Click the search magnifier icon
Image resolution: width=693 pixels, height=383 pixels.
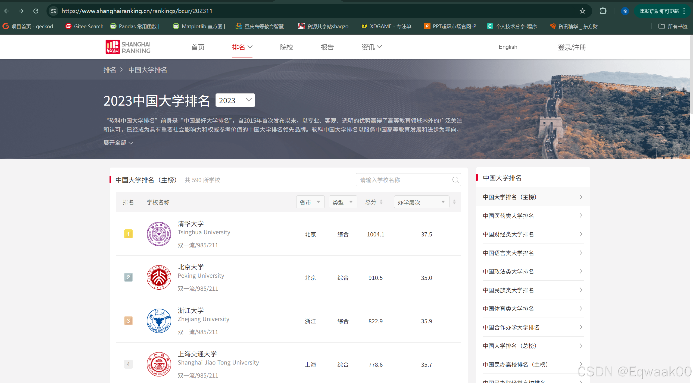coord(455,180)
